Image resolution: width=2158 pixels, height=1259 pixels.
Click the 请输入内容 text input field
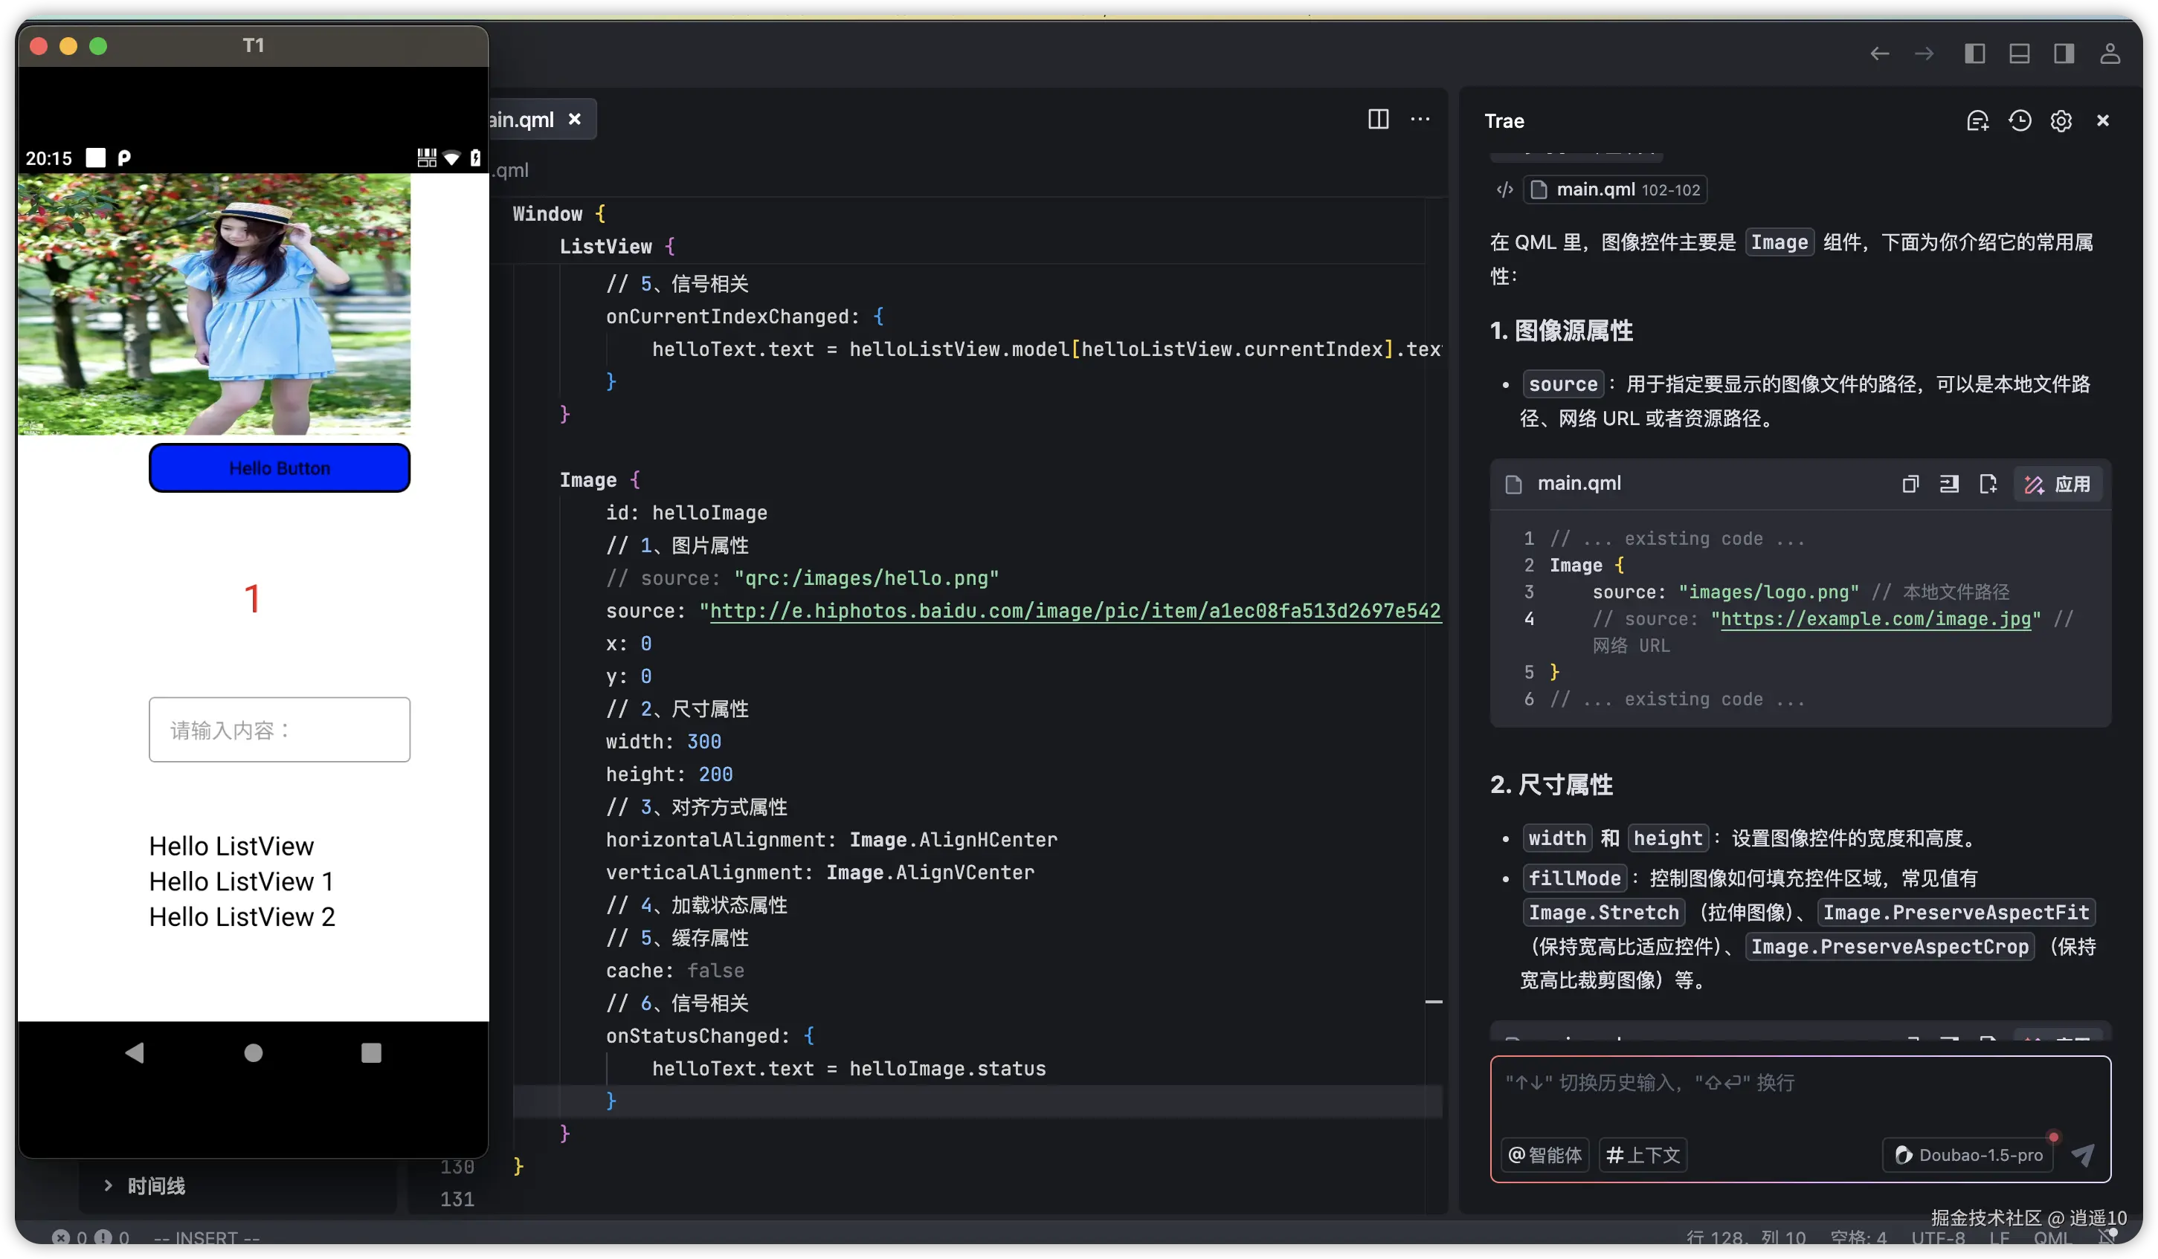click(x=279, y=729)
